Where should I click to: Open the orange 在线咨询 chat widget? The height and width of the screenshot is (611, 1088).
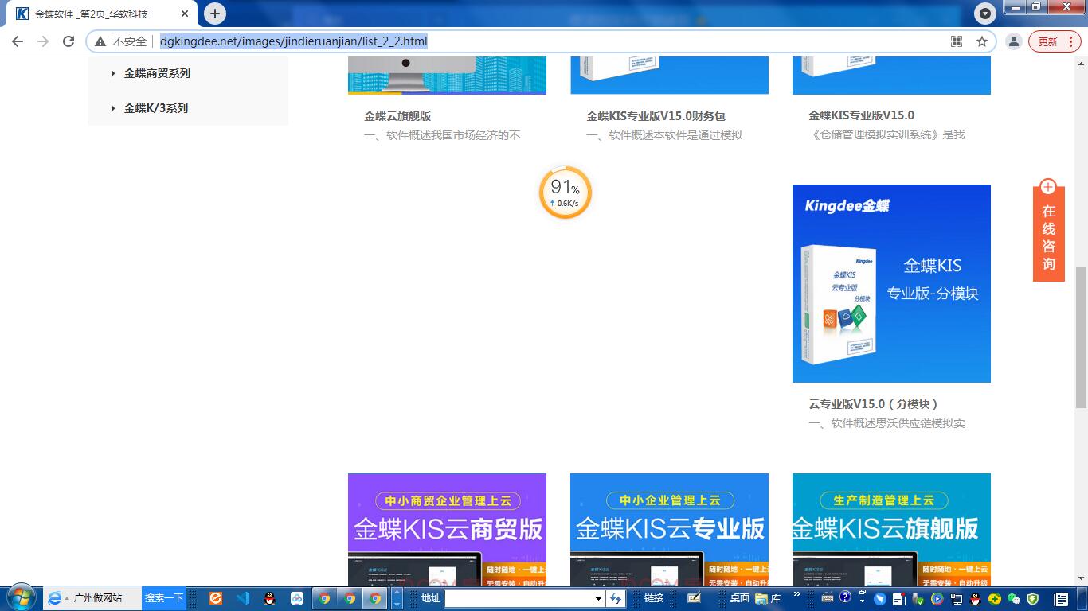1048,230
